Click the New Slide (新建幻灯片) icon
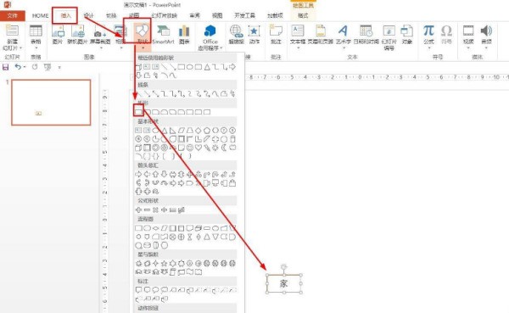 12,31
